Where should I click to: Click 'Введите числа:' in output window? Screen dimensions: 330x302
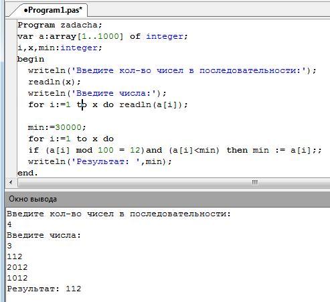pos(44,235)
